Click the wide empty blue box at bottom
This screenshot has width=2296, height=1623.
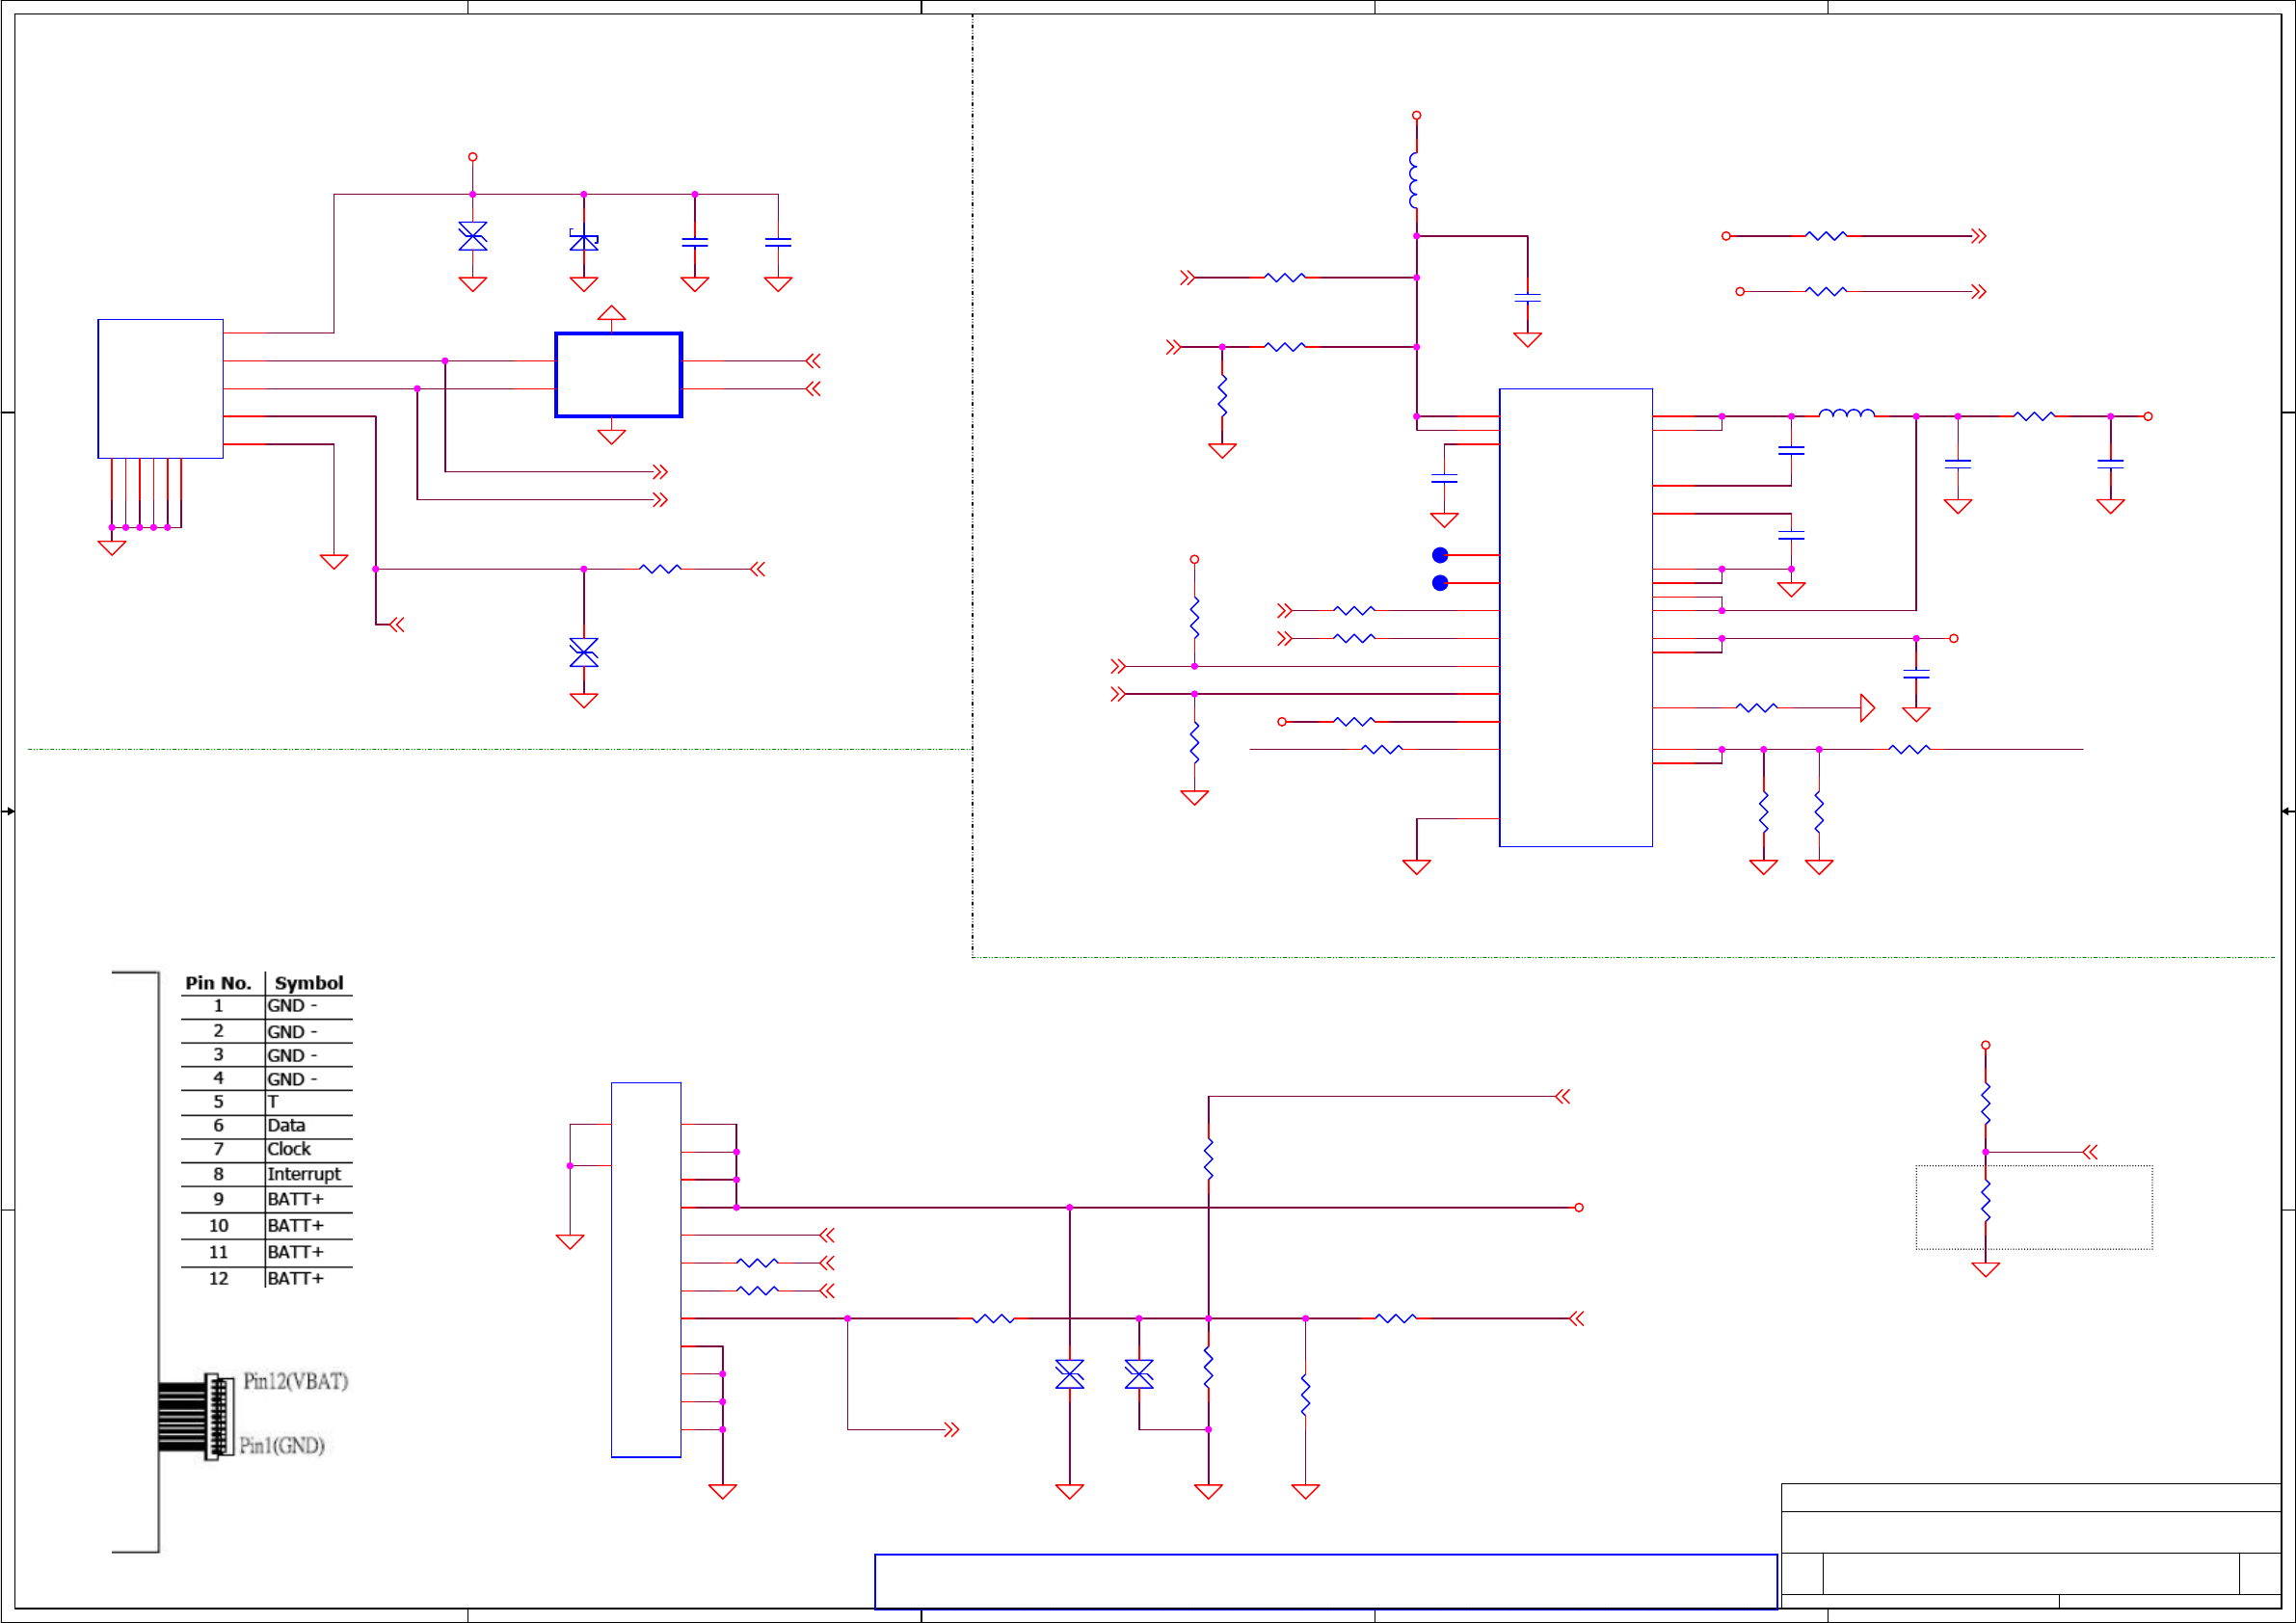pos(1325,1581)
